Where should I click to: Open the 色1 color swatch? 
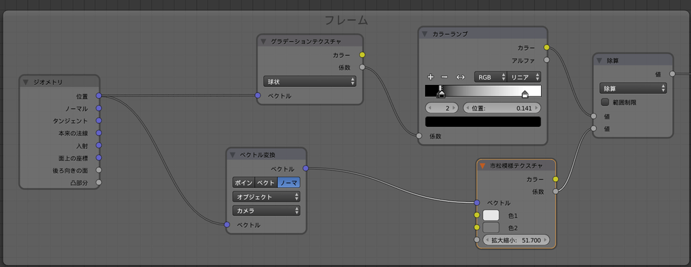point(491,216)
